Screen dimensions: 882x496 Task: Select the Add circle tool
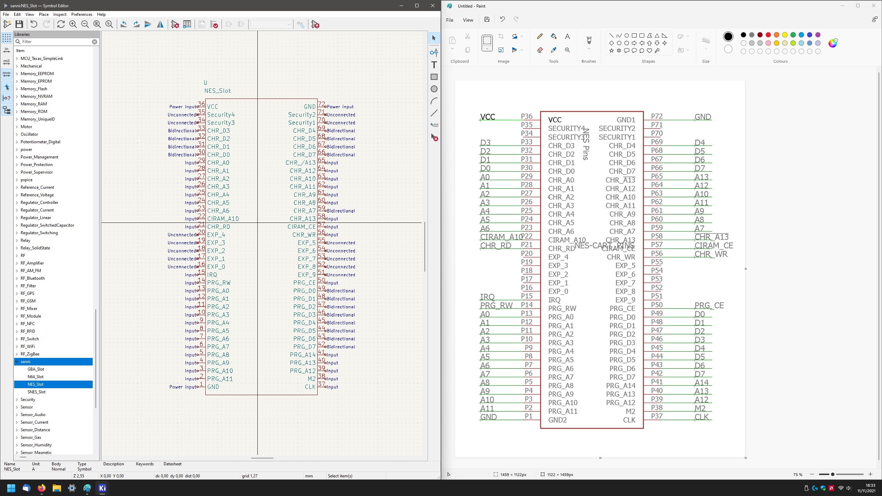434,89
